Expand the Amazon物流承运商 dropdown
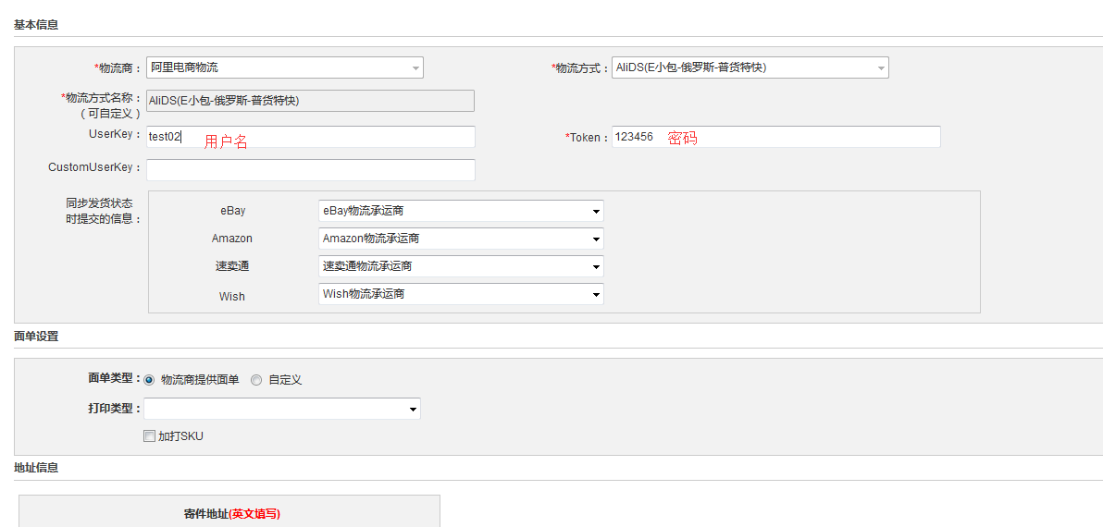 click(461, 239)
